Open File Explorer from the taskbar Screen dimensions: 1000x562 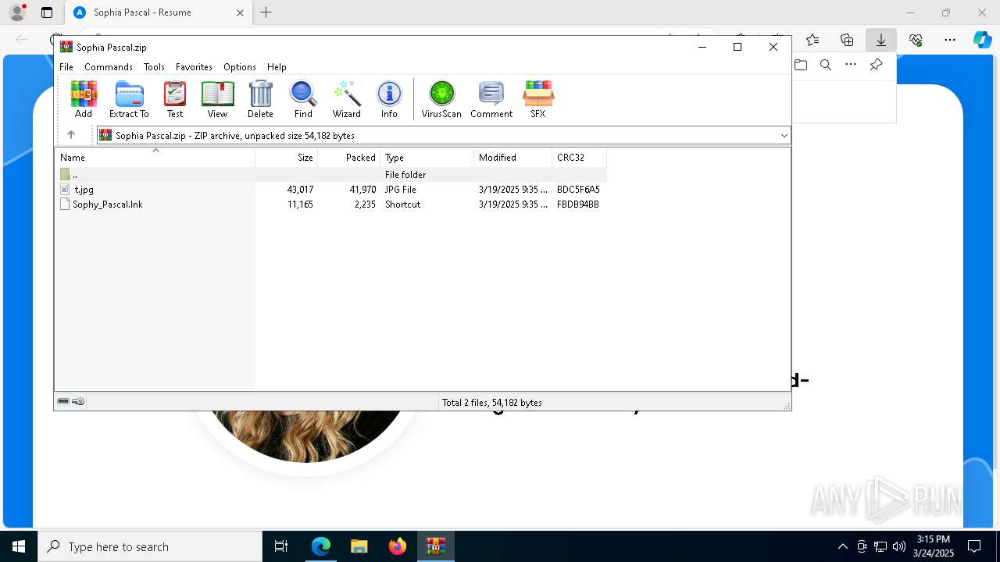pos(359,546)
